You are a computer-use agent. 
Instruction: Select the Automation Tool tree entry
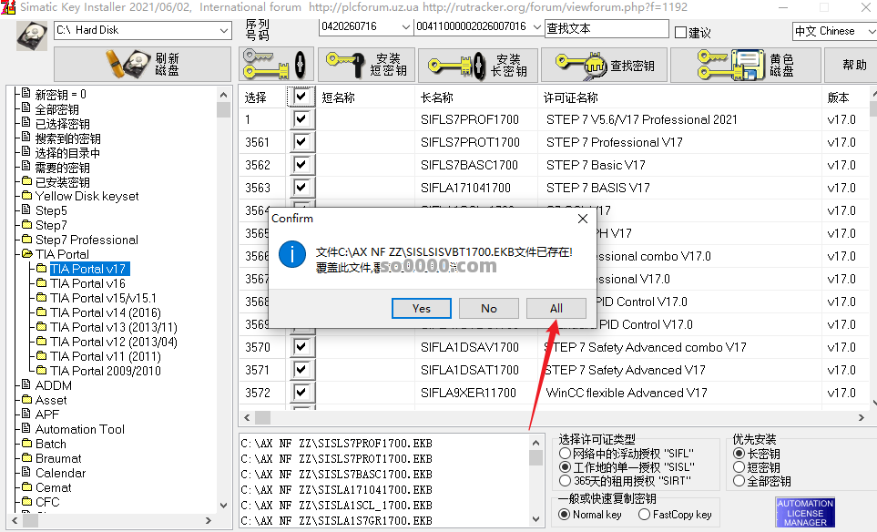point(80,429)
